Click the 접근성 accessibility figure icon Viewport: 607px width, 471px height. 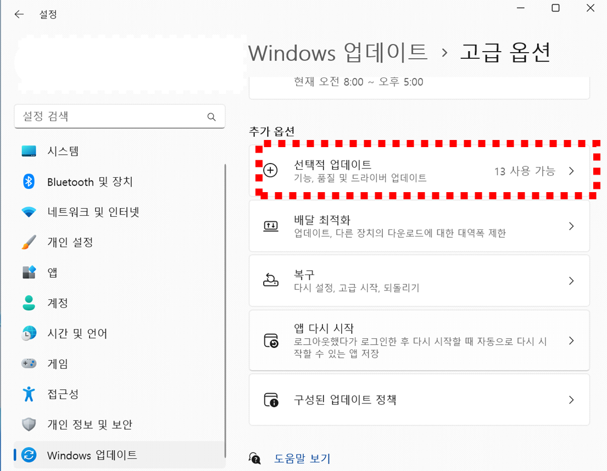click(29, 394)
